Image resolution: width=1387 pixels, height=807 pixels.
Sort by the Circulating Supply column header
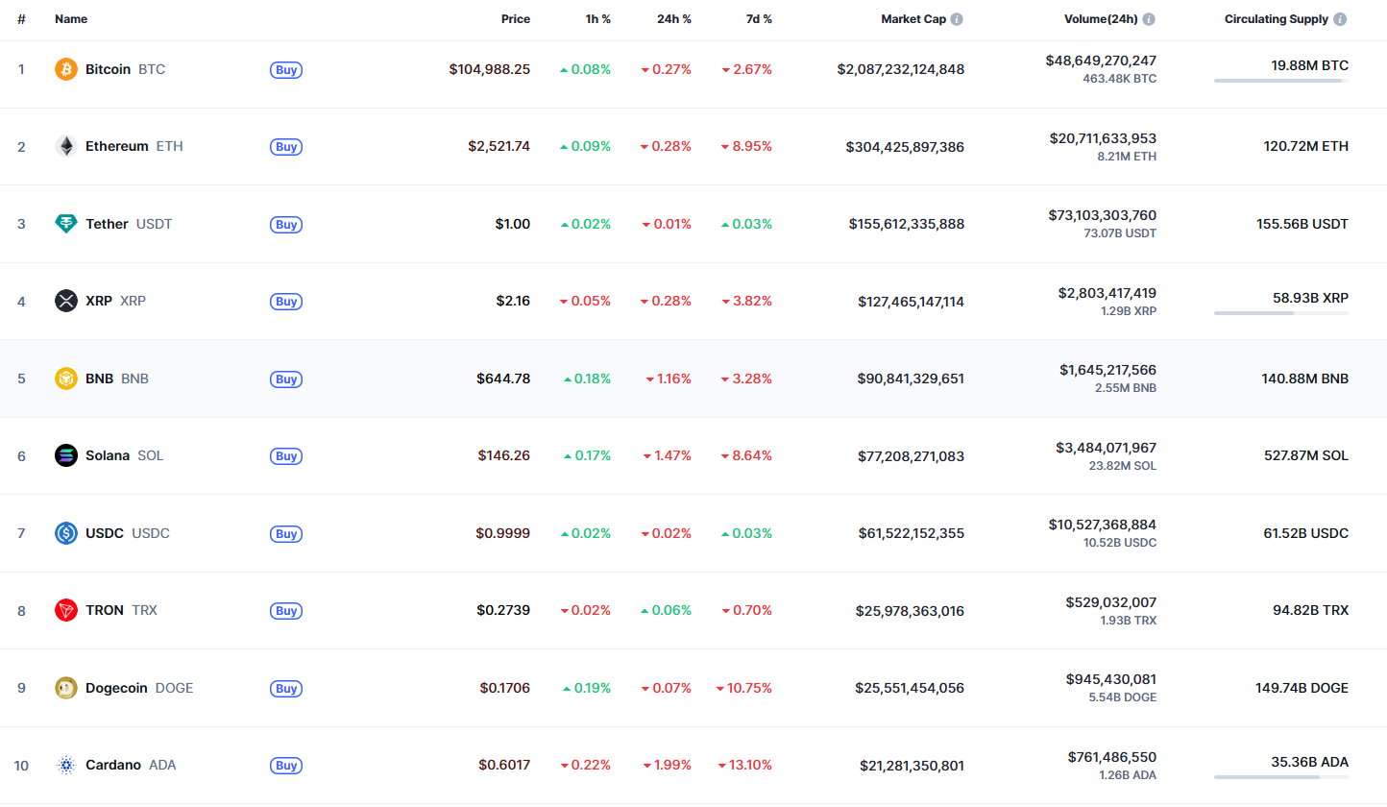[x=1277, y=19]
